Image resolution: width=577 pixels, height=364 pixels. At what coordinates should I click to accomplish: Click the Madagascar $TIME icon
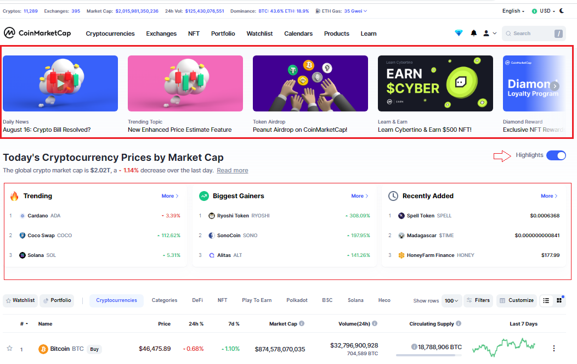click(x=401, y=236)
